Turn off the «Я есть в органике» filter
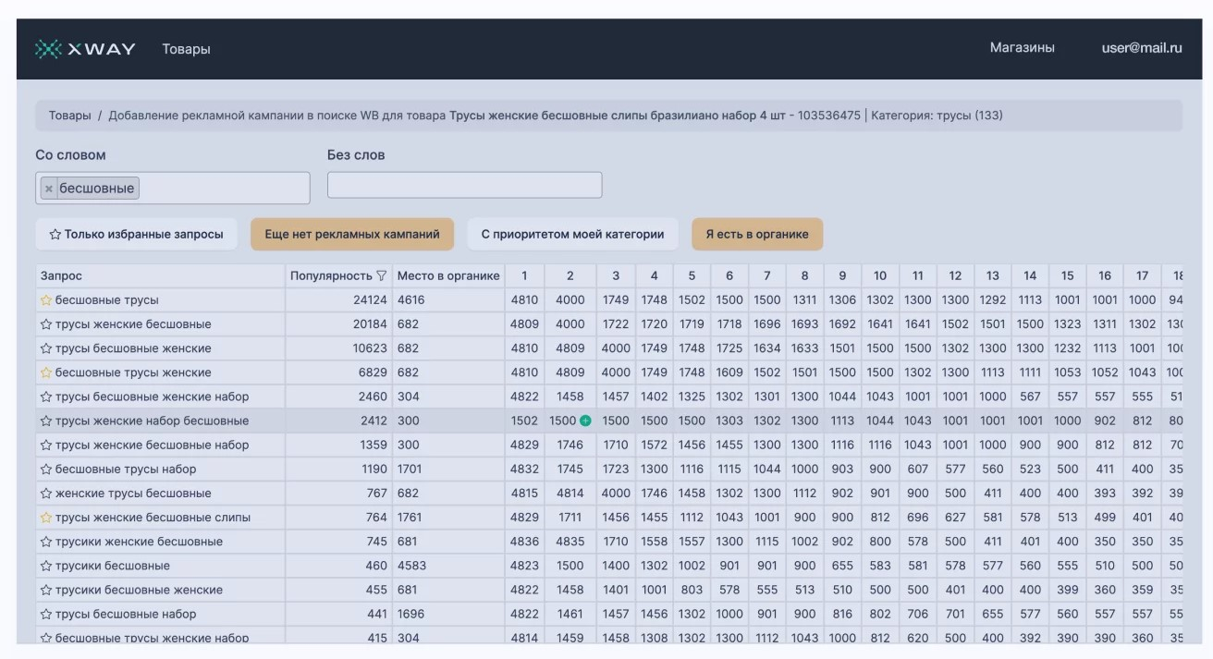Viewport: 1213px width, 659px height. (x=756, y=235)
